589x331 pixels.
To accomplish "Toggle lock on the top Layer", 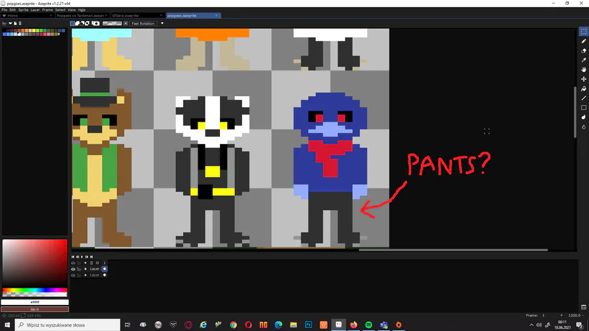I will click(79, 269).
